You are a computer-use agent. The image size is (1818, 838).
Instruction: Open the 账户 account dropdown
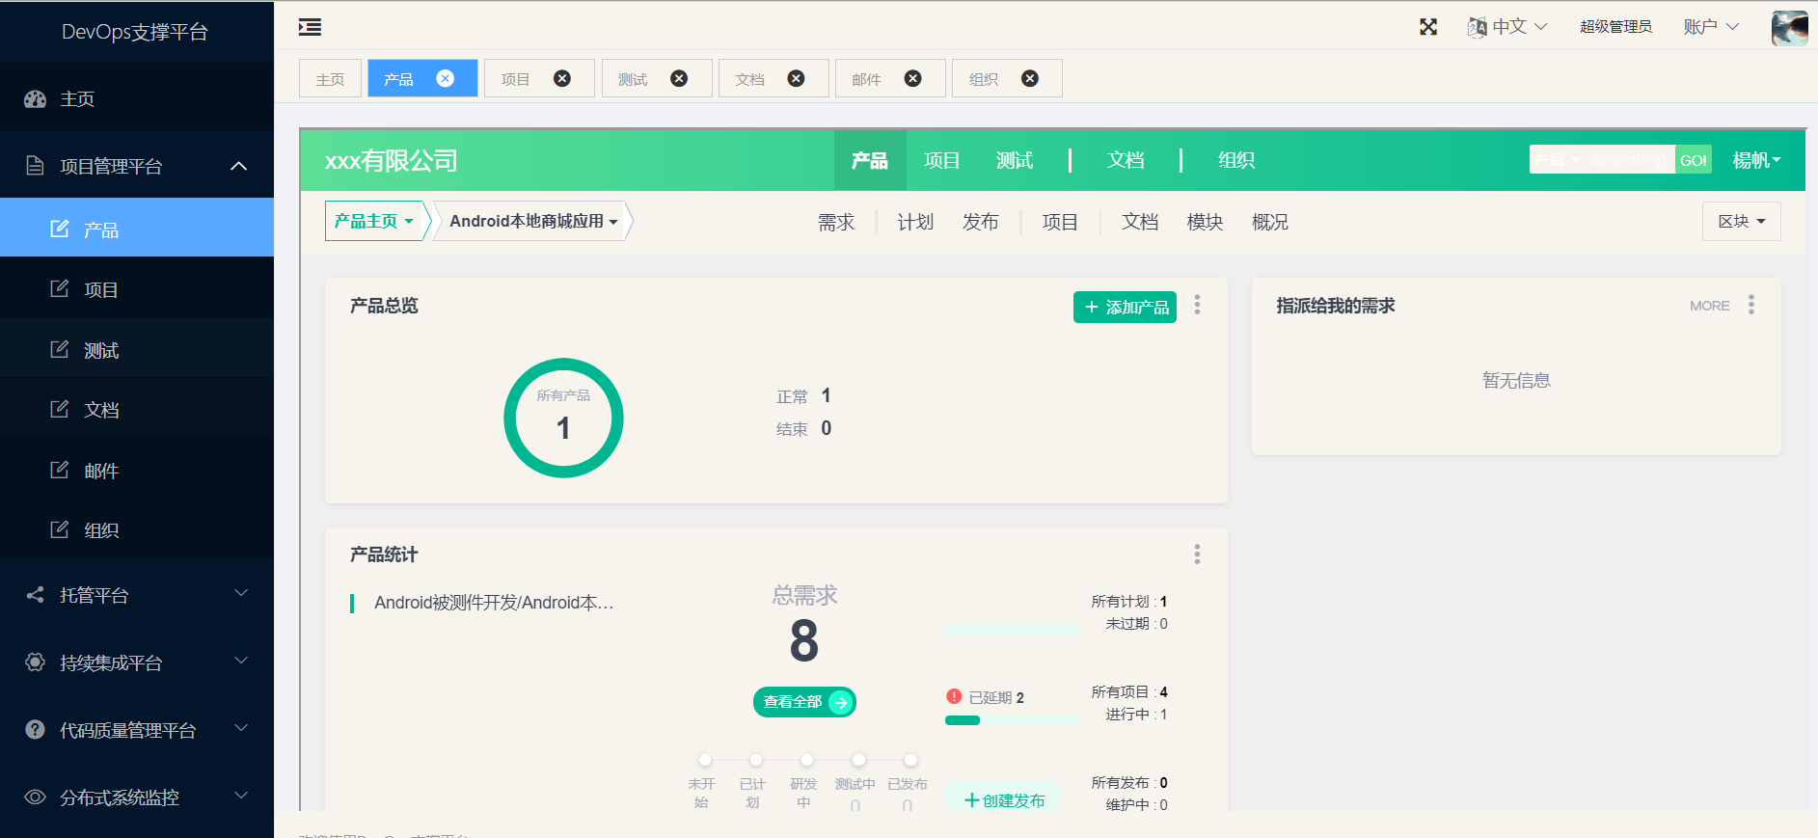1711,27
